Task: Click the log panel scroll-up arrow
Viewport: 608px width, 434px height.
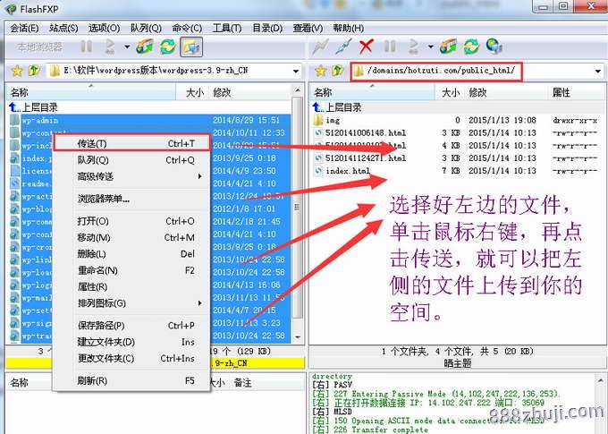Action: [600, 379]
